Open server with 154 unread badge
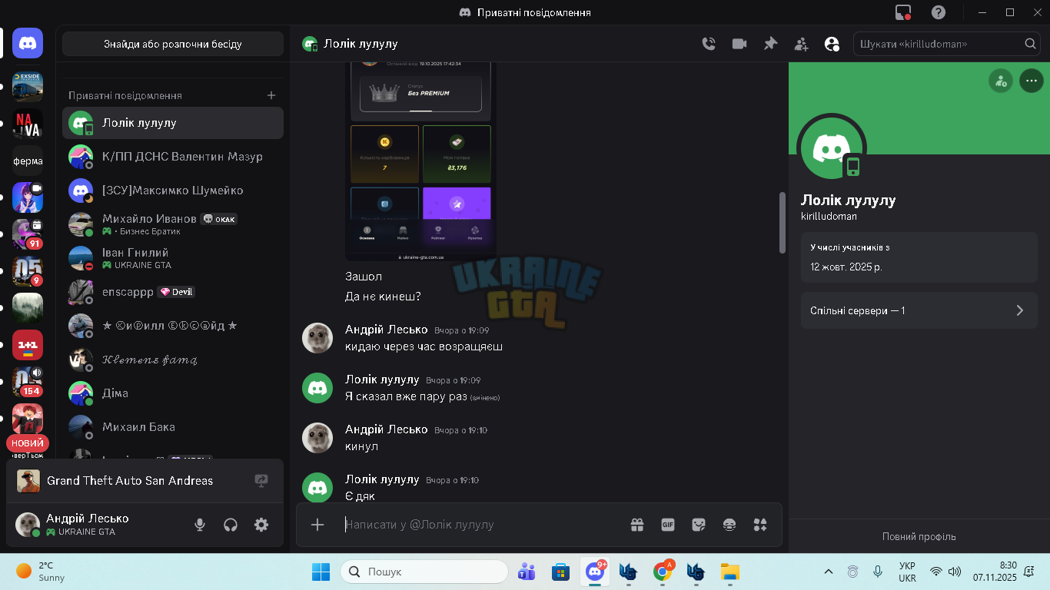Screen dimensions: 1050x590 [x=28, y=382]
